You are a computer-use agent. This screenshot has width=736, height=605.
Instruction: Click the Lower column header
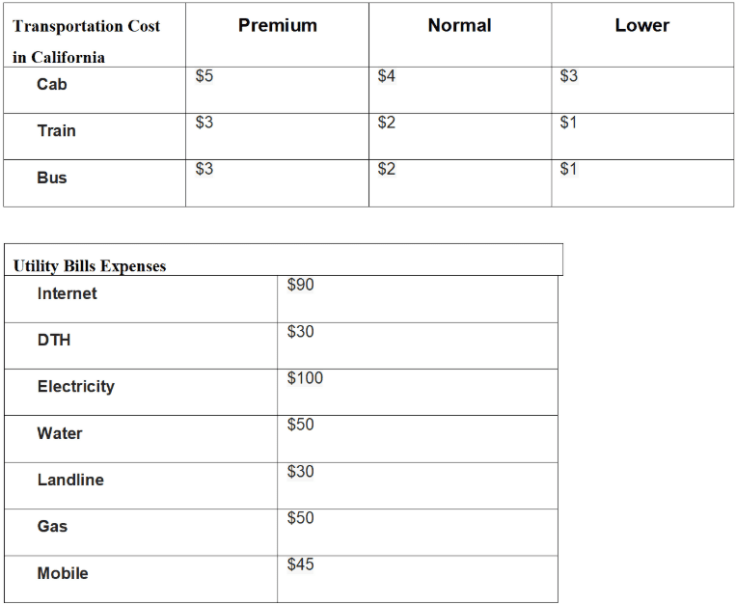click(x=641, y=26)
